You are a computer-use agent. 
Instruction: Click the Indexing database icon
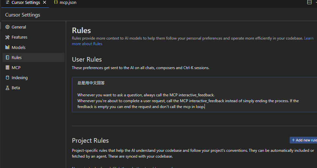7,78
